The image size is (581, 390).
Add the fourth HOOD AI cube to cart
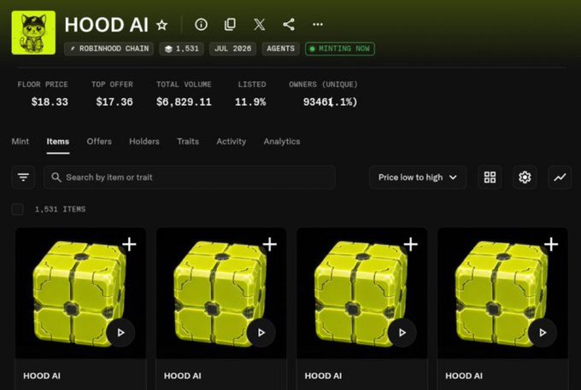(x=551, y=244)
